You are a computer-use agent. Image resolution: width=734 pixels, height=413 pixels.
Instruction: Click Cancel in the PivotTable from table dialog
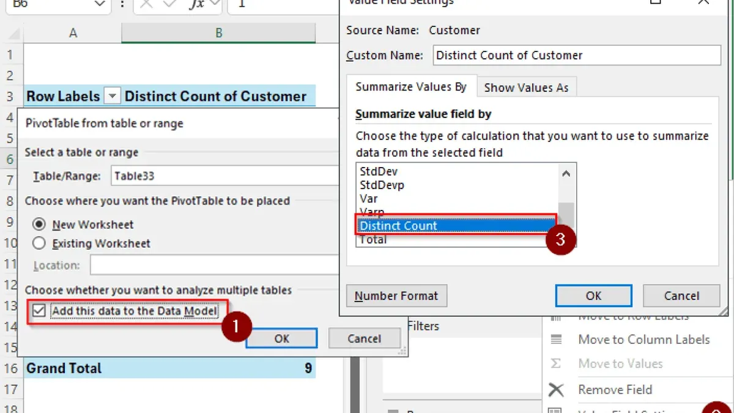click(x=364, y=338)
